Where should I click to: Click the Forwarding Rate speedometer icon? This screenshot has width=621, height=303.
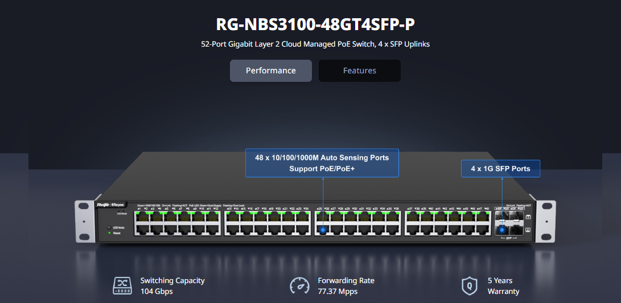click(299, 285)
